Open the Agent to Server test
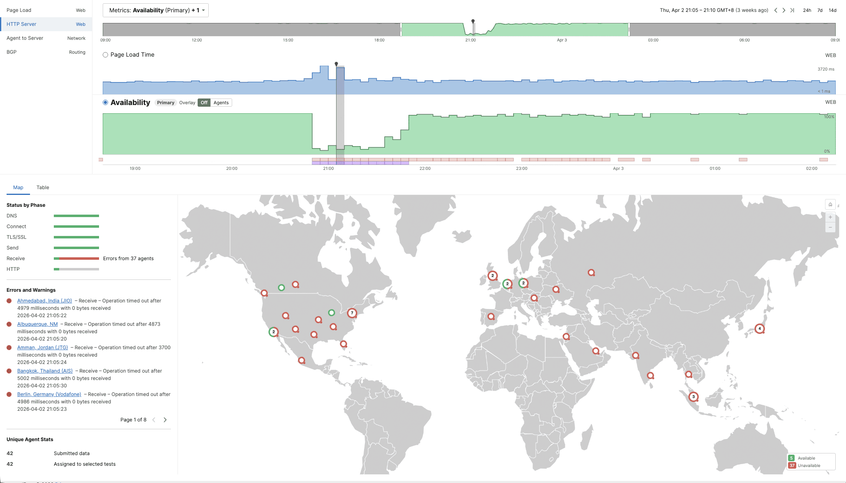 point(25,38)
